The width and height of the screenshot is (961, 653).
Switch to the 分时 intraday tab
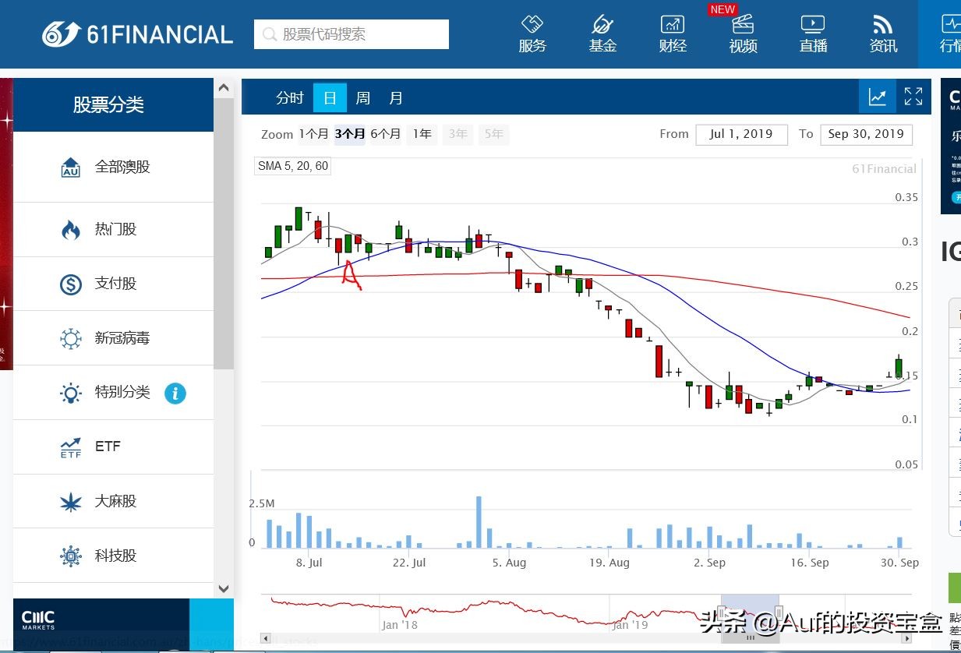(289, 98)
